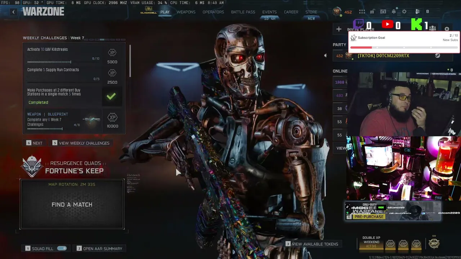Open the Career tab
The image size is (461, 259).
pyautogui.click(x=291, y=12)
